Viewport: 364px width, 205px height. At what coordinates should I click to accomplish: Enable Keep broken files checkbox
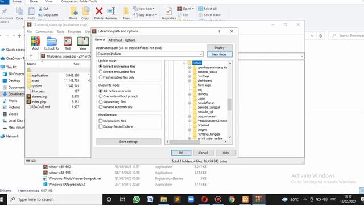101,121
